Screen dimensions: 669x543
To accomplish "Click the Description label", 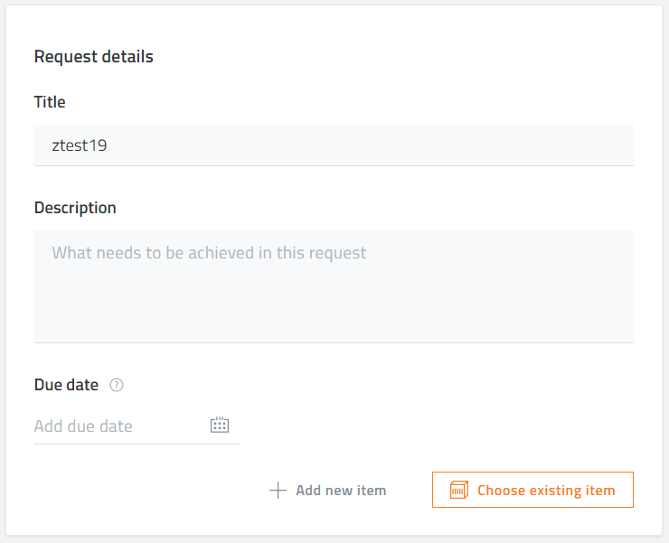I will click(x=75, y=208).
